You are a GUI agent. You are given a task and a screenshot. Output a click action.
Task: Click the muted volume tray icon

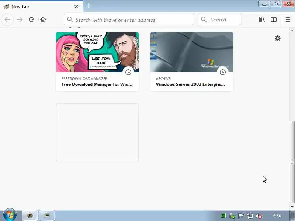coord(259,216)
